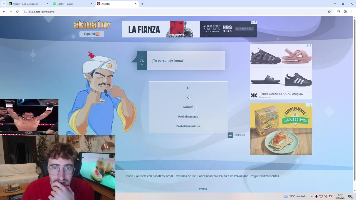356x200 pixels.
Task: Bookmark this page with the star icon
Action: (x=329, y=12)
